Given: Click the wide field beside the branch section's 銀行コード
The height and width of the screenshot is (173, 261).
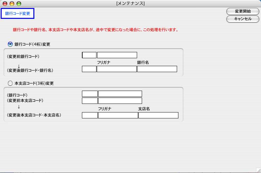Looking at the screenshot, I should (120, 94).
